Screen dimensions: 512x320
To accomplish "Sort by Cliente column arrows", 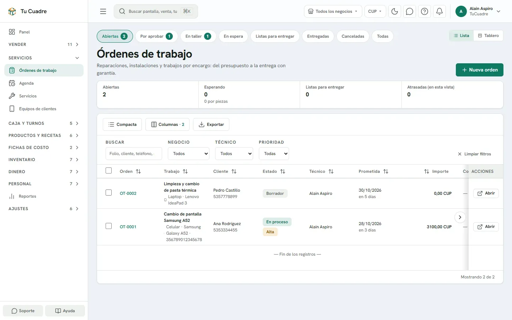I will 234,171.
